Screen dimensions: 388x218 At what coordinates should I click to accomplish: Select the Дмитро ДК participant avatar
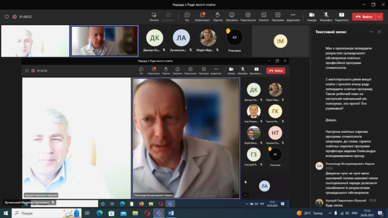click(155, 38)
